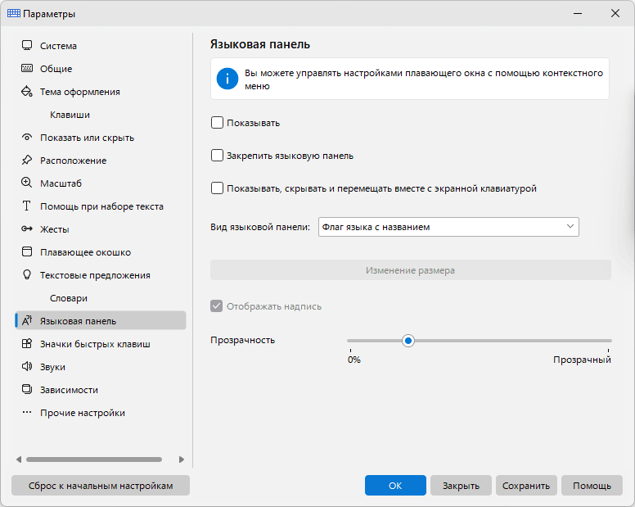The image size is (635, 507).
Task: Click the blue info icon in the notice
Action: [x=227, y=79]
